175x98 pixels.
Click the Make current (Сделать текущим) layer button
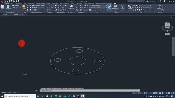pos(147,8)
